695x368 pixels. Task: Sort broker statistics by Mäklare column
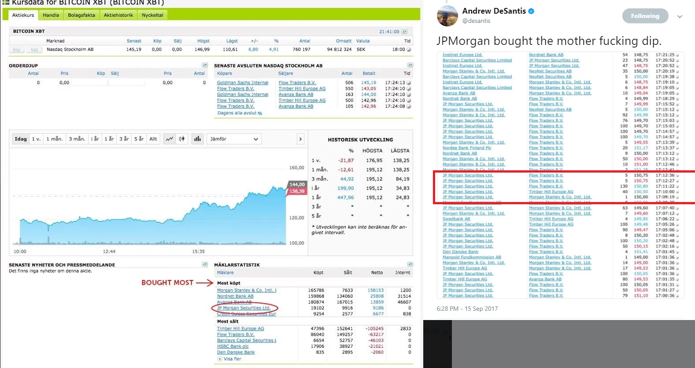tap(226, 273)
